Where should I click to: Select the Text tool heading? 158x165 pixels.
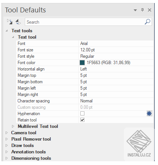click(x=27, y=37)
